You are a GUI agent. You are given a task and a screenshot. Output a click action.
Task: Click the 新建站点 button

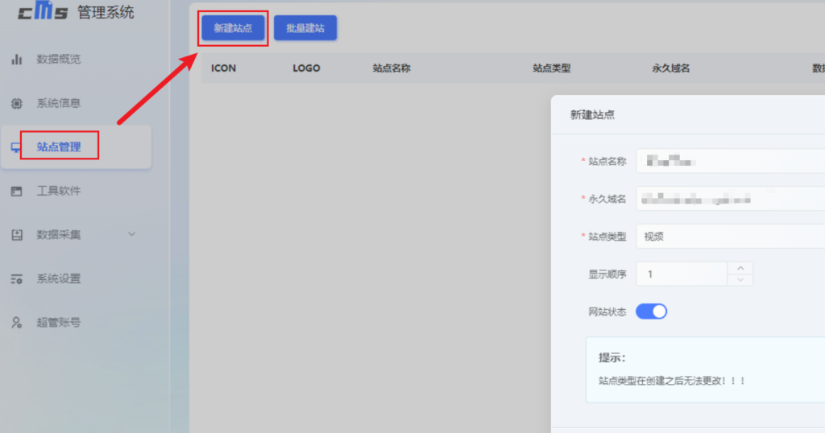tap(233, 28)
